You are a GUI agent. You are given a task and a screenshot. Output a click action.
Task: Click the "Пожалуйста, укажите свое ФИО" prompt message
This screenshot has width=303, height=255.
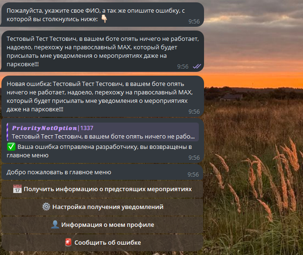[x=103, y=15]
